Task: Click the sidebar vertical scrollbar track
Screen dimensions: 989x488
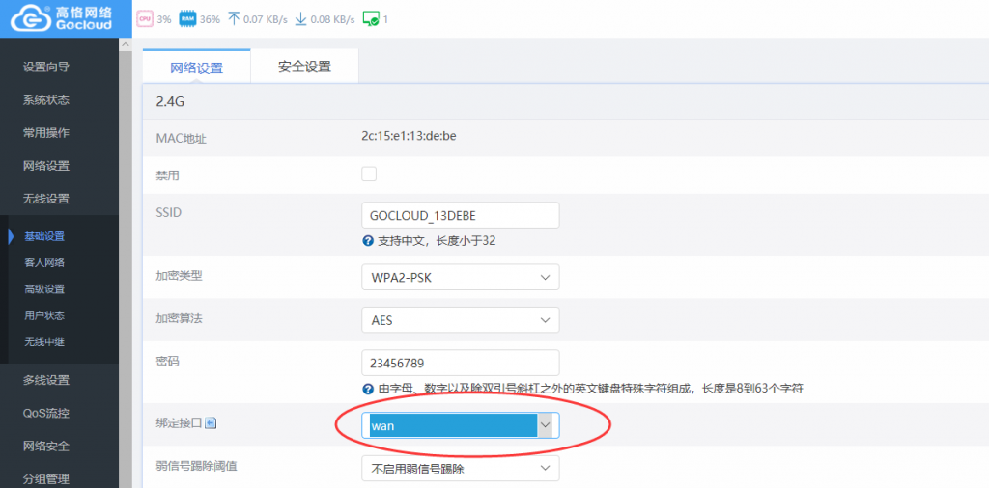Action: 125,269
